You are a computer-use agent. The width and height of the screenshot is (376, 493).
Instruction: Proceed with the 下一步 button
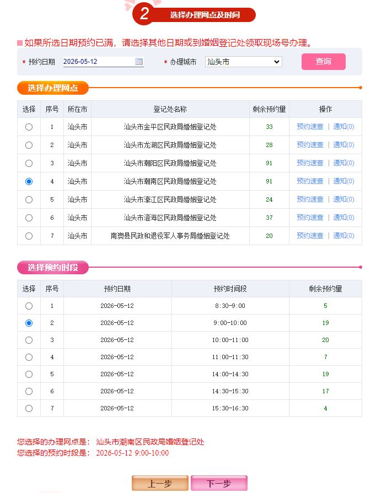219,483
